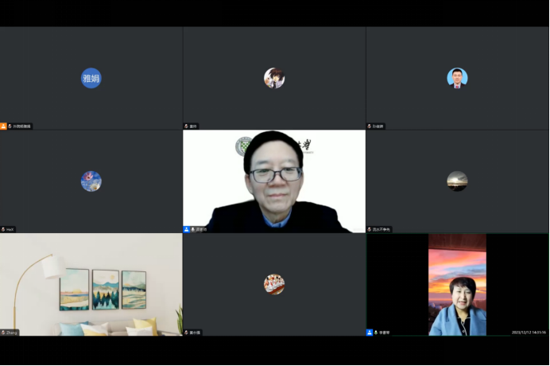Viewport: 550px width, 366px height.
Task: Click the blue person badge under the glasses man
Action: click(x=187, y=229)
